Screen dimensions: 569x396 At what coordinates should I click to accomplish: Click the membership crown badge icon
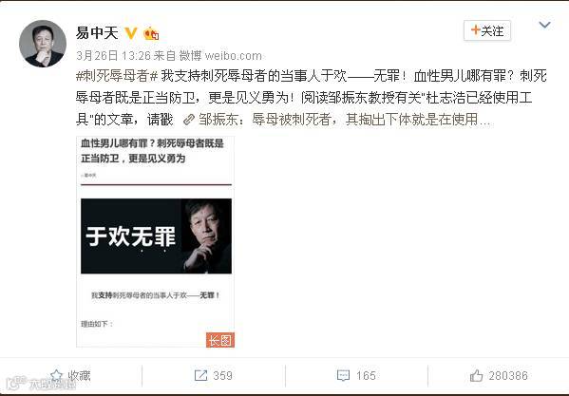151,34
